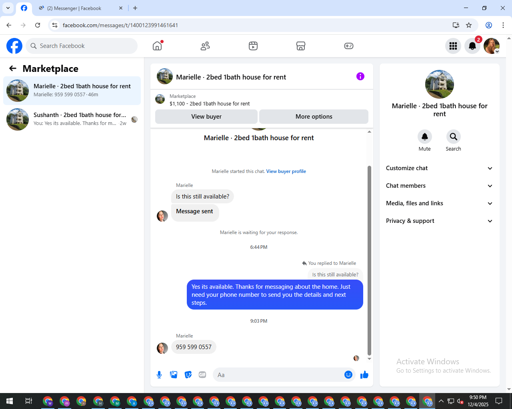The height and width of the screenshot is (409, 512).
Task: Click the More options button
Action: [x=314, y=117]
